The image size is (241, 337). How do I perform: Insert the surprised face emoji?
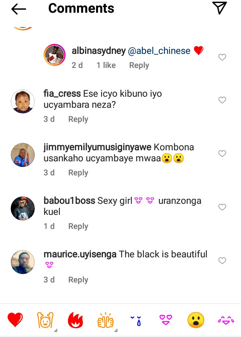[x=196, y=320]
